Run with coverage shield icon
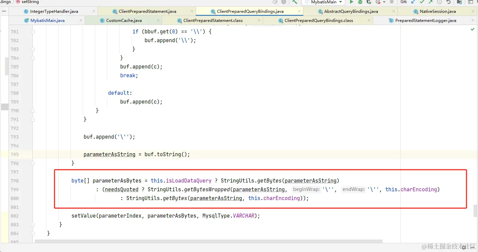The height and width of the screenshot is (252, 478). [x=369, y=2]
